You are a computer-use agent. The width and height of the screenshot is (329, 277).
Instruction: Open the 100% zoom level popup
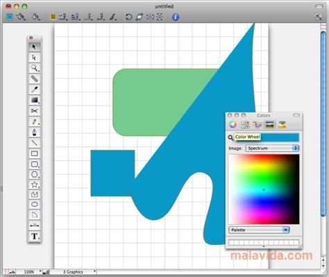point(29,271)
